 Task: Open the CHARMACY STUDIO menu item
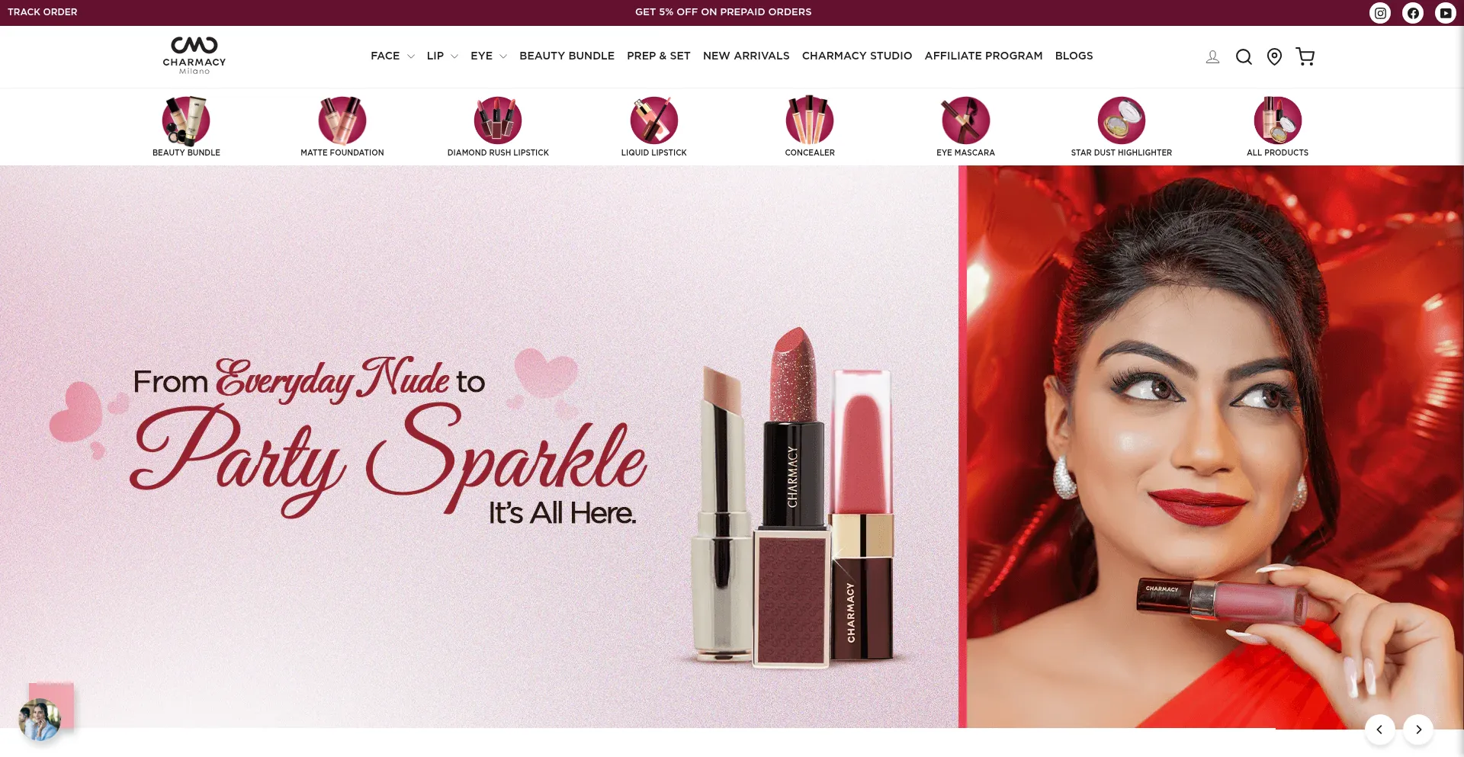(x=856, y=56)
